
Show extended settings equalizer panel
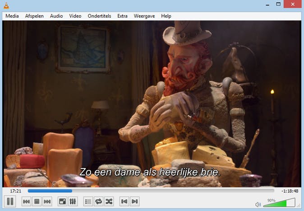click(73, 202)
